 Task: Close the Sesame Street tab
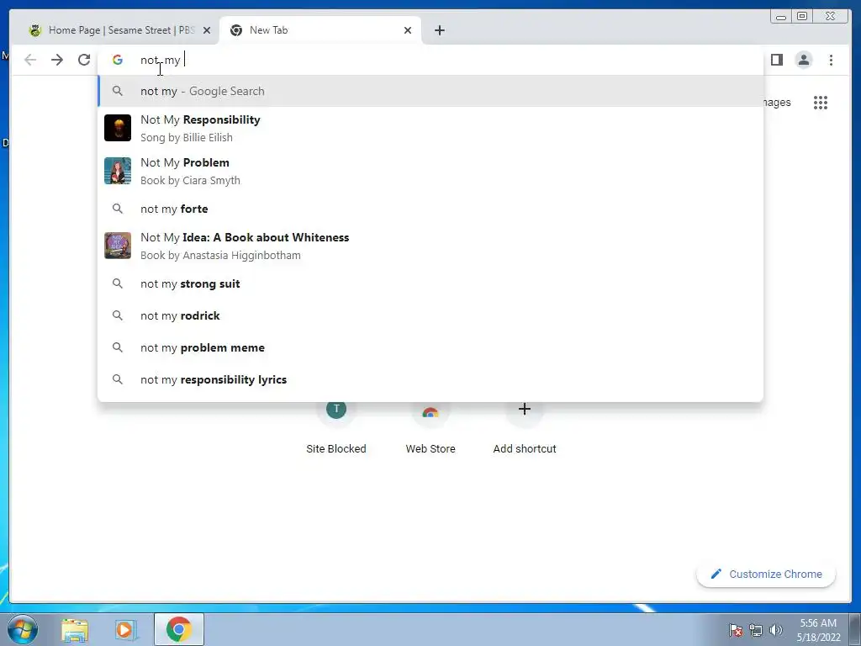[x=207, y=30]
